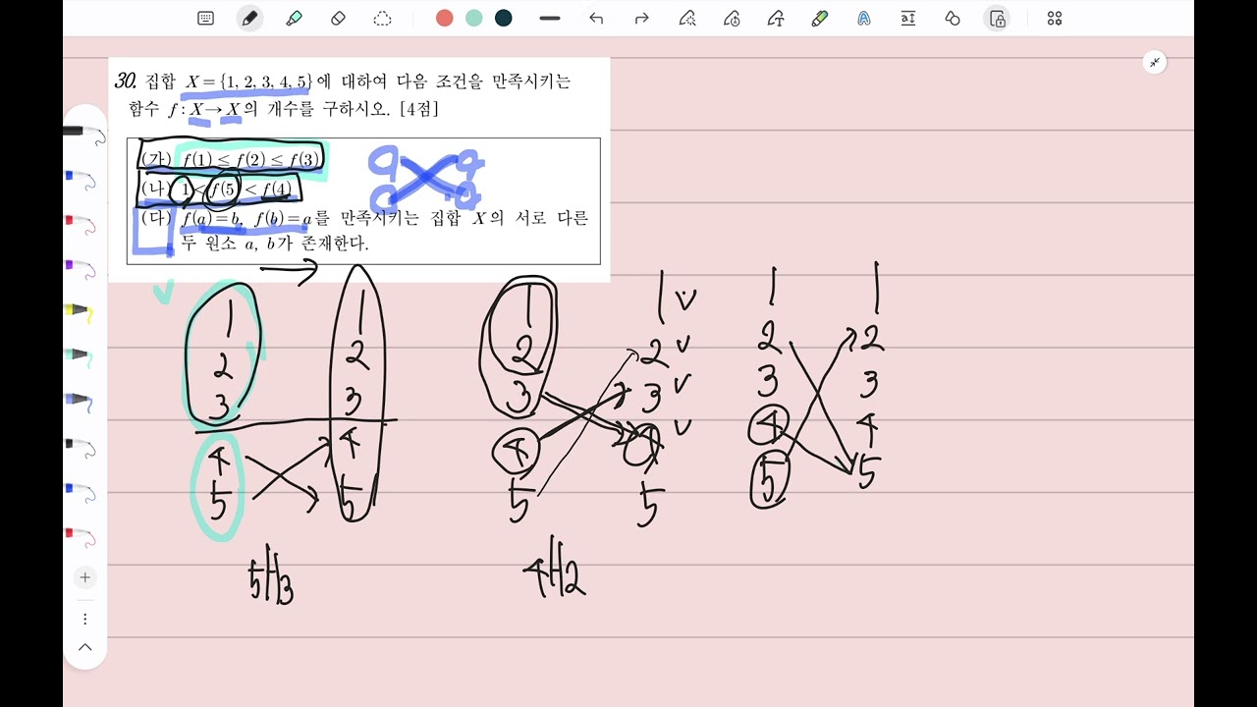Undo the last stroke
Image resolution: width=1257 pixels, height=707 pixels.
click(x=596, y=18)
